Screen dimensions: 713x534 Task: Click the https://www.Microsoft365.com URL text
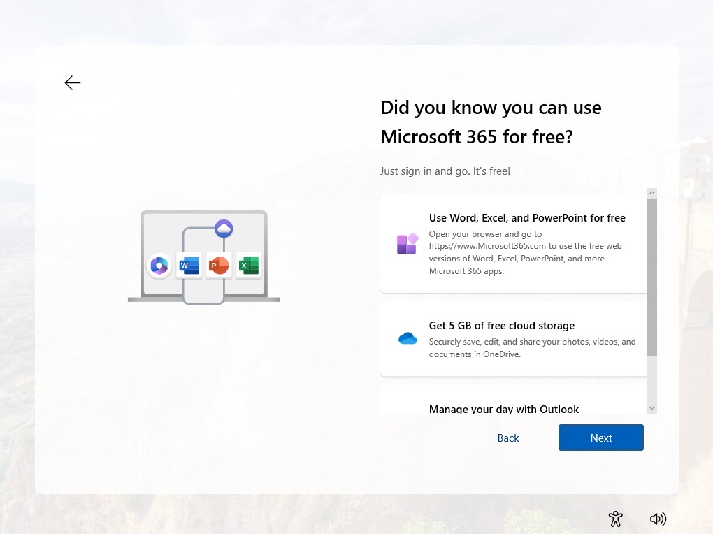tap(487, 246)
